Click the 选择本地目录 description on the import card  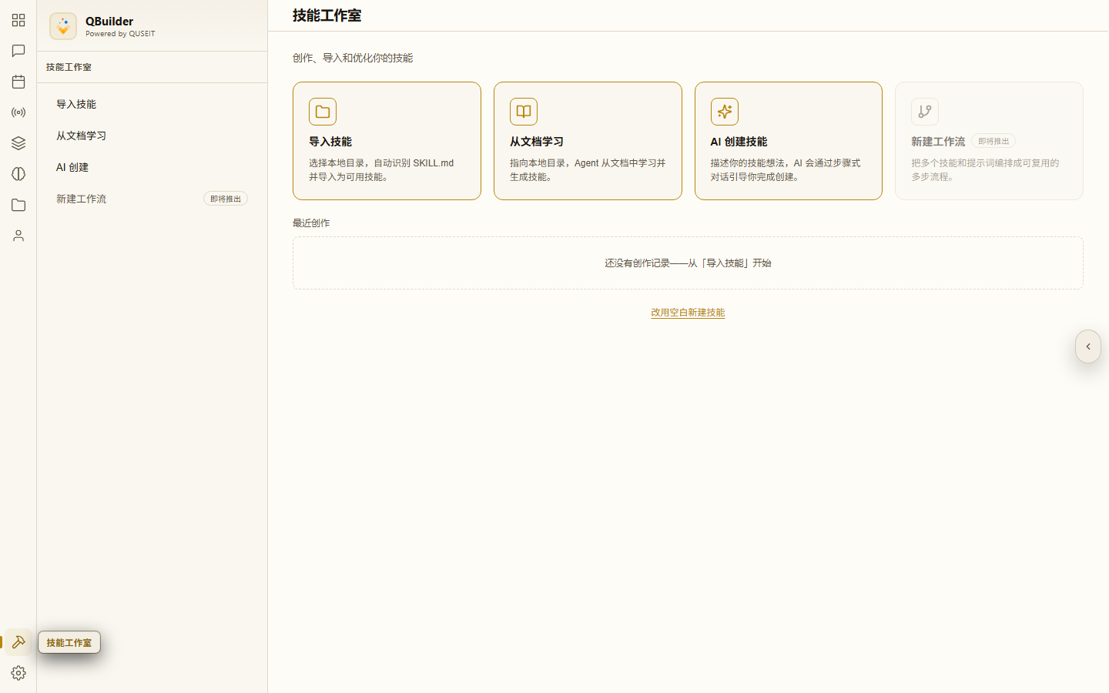381,170
